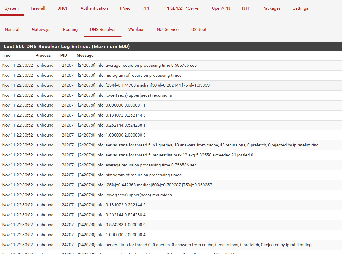
Task: Go to the OS Boot sub-tab
Action: point(199,29)
